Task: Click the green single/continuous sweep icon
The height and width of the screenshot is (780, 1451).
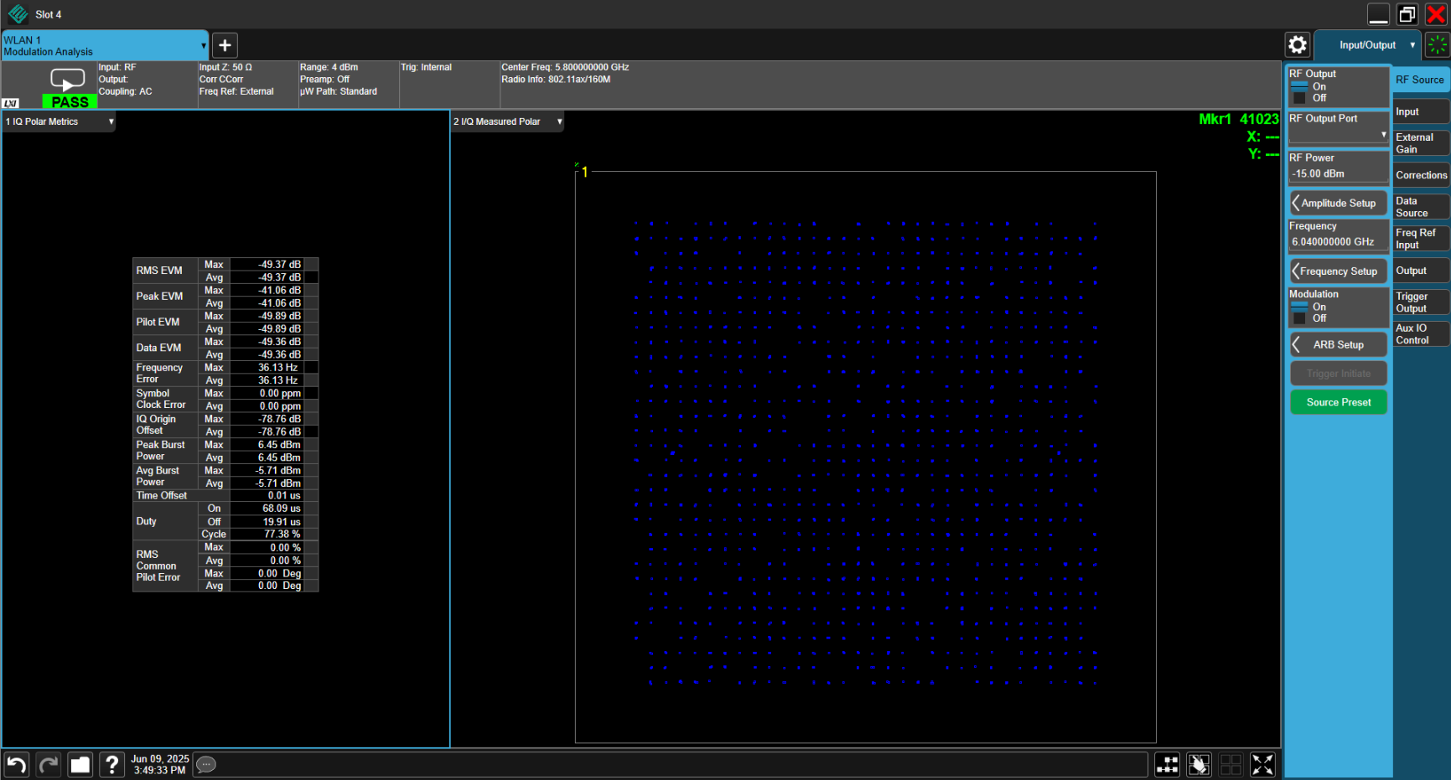Action: [1438, 45]
